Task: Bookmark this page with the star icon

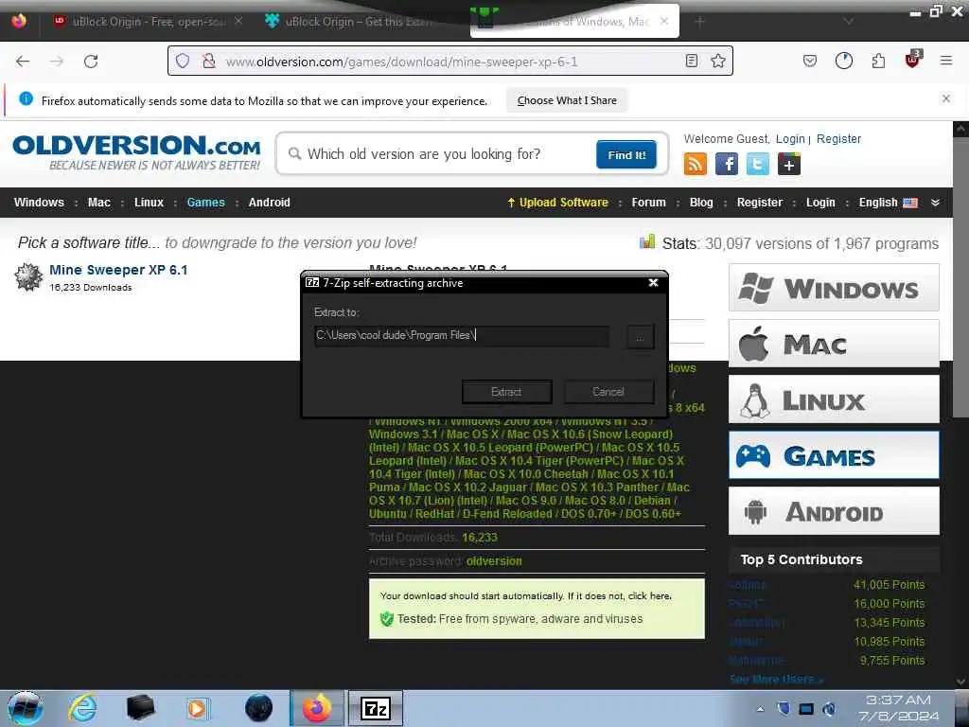Action: (717, 61)
